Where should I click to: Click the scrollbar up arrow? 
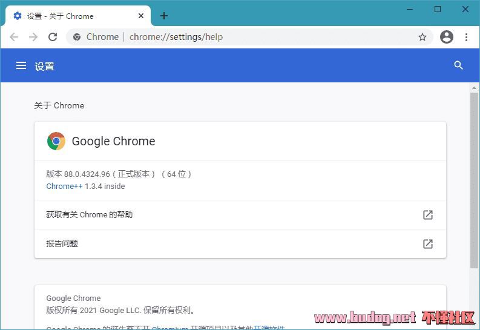tap(474, 88)
